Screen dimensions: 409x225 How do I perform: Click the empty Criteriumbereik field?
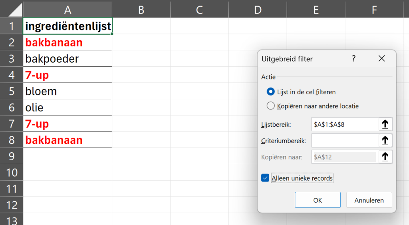[x=345, y=141]
